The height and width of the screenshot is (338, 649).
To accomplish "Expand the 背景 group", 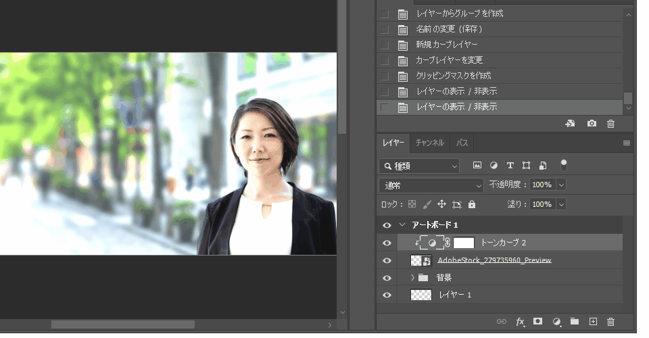I will click(412, 277).
